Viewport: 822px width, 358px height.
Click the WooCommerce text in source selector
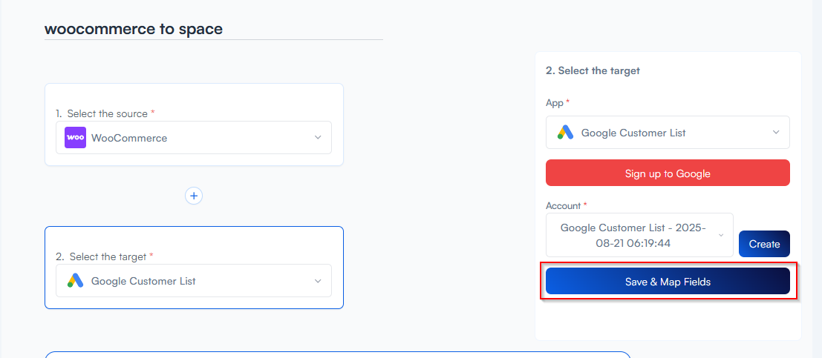[x=129, y=138]
